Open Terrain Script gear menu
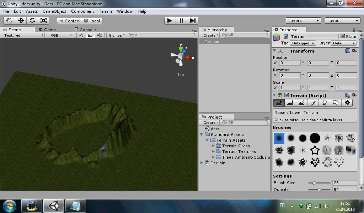The image size is (364, 213). tap(354, 95)
